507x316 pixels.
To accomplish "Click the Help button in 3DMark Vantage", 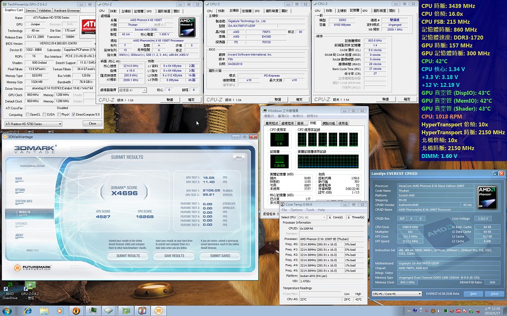I will click(x=239, y=157).
